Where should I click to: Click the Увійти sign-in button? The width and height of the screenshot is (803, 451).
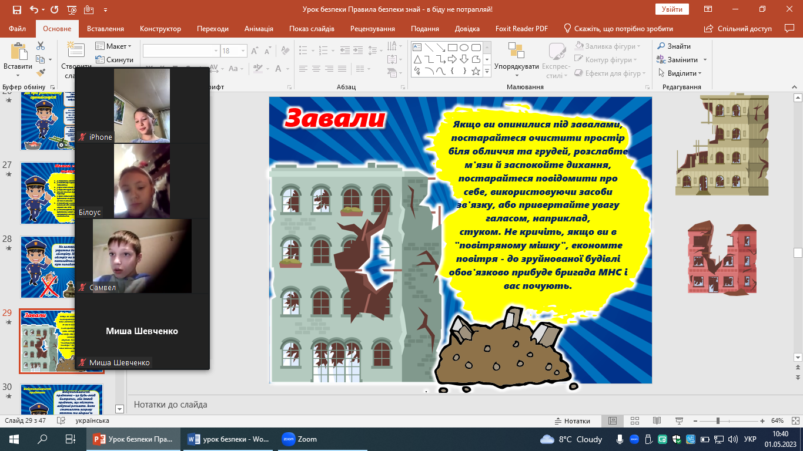672,9
